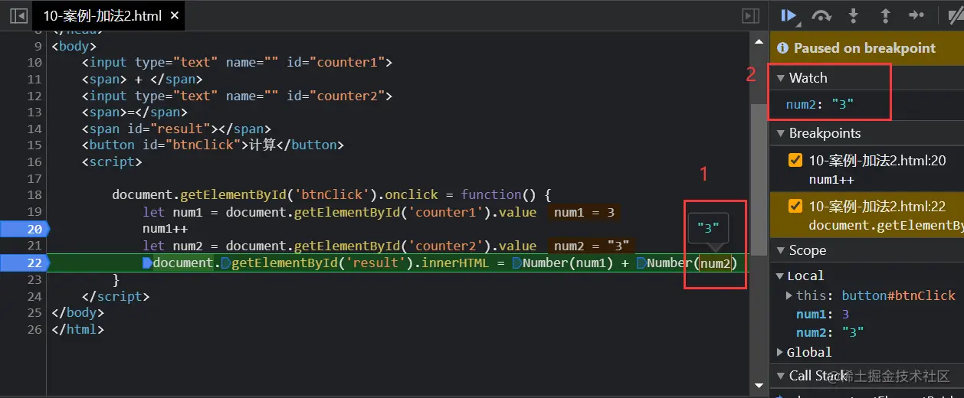This screenshot has height=398, width=964.
Task: Click the code editor vertical scrollbar
Action: (758, 180)
